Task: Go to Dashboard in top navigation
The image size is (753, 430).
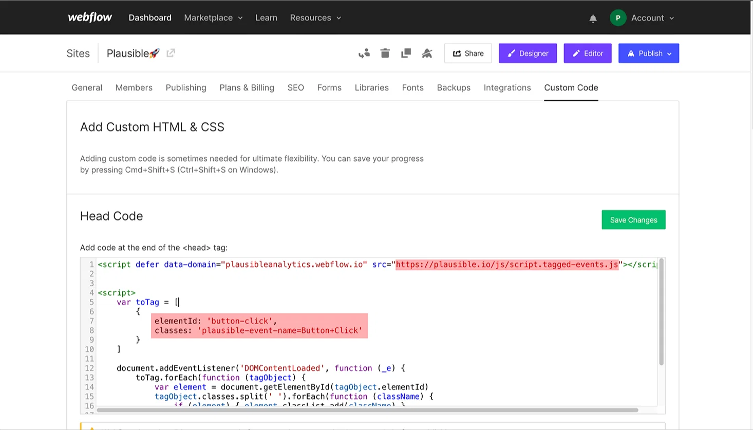Action: click(150, 18)
